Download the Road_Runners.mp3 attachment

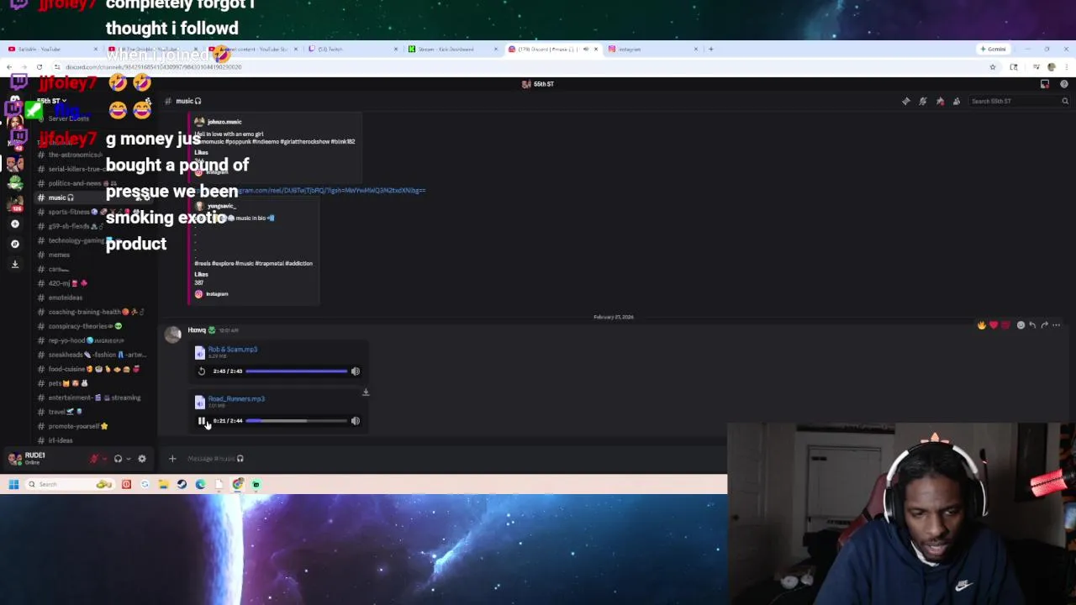click(366, 392)
